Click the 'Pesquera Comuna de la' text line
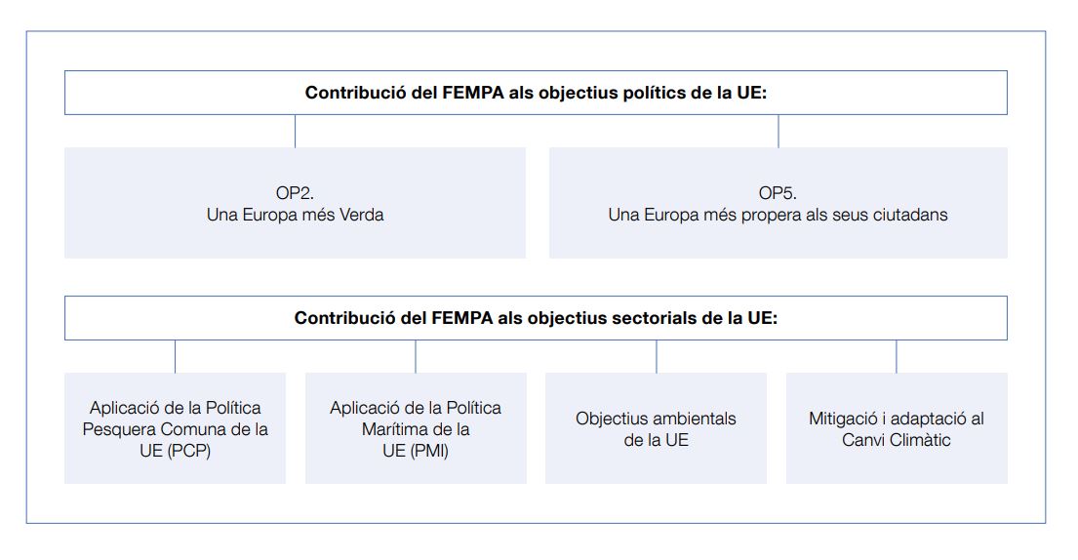Screen dimensions: 1078x560 click(175, 429)
